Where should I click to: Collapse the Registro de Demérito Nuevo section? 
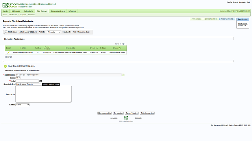pyautogui.click(x=5, y=66)
